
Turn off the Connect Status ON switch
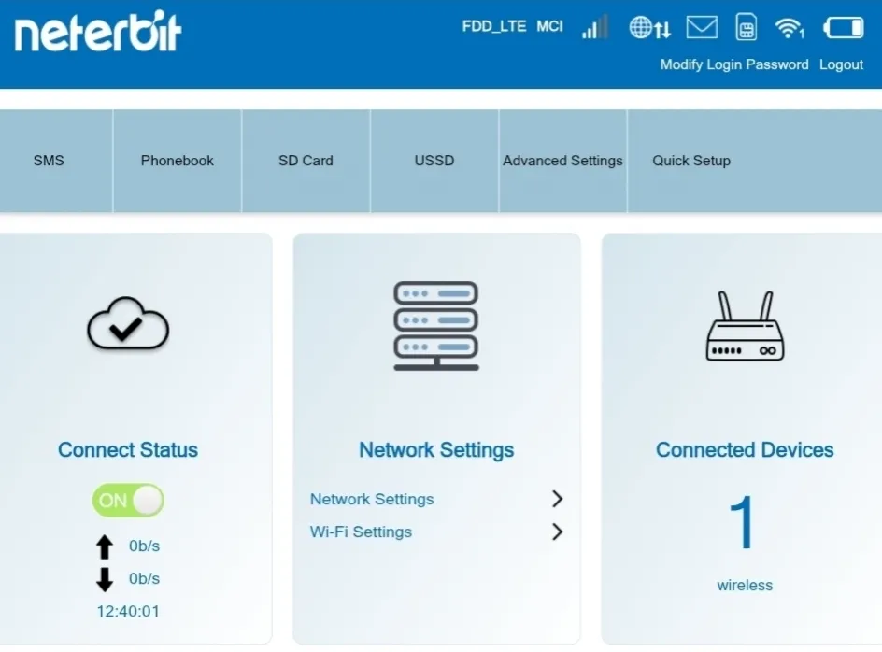pos(128,501)
